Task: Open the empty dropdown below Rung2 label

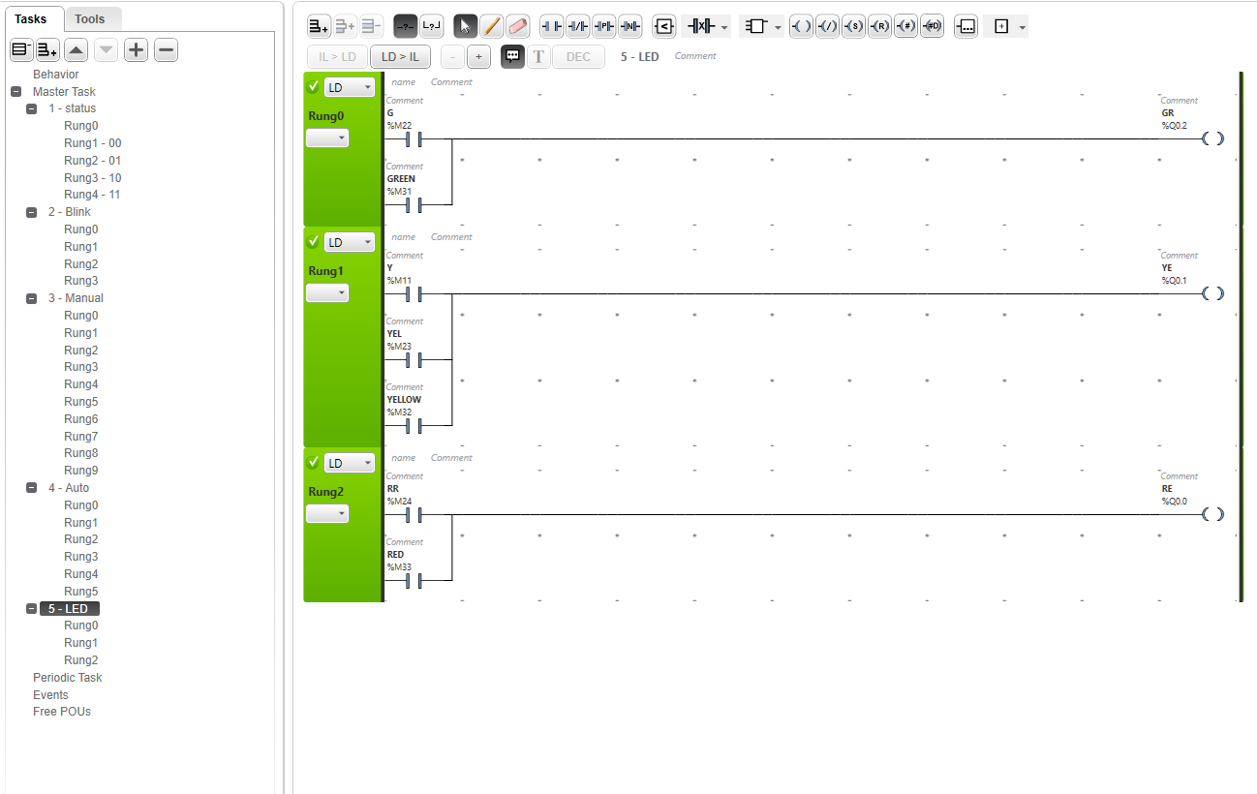Action: [x=327, y=513]
